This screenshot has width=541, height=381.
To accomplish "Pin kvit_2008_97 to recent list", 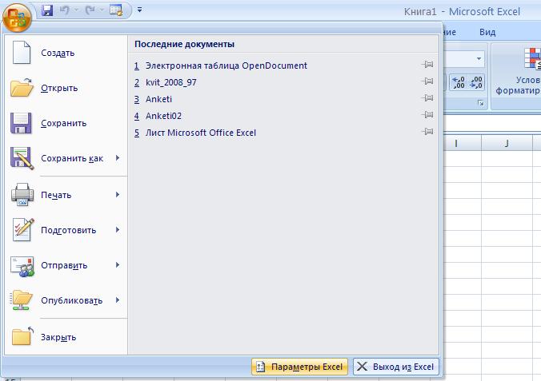I will (427, 81).
